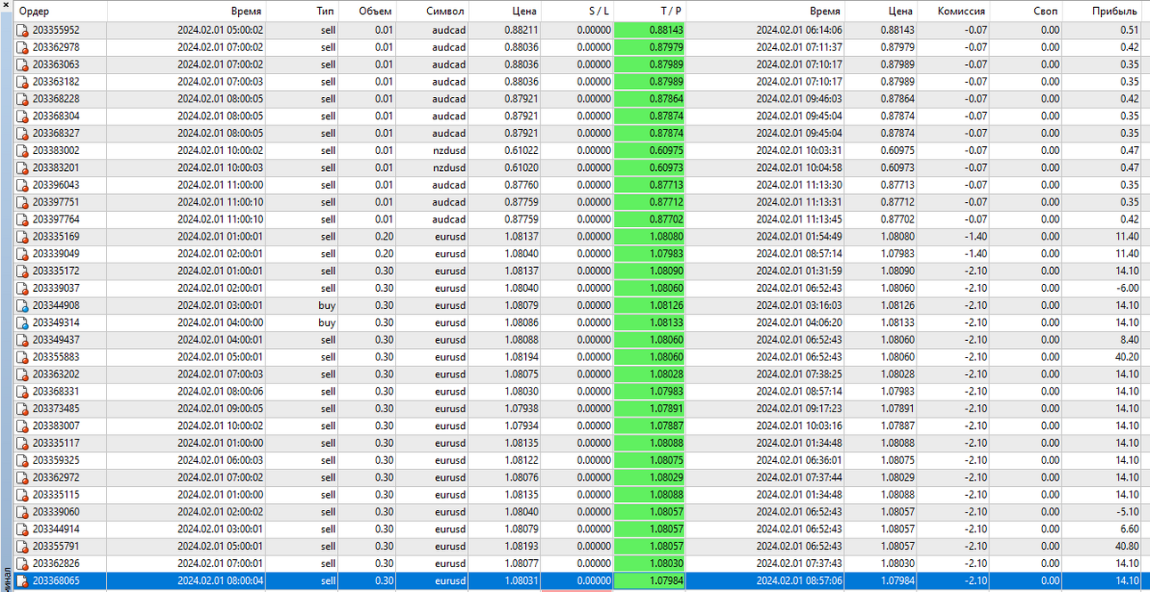Click the Время header right of T / P
The height and width of the screenshot is (592, 1150).
pyautogui.click(x=765, y=12)
